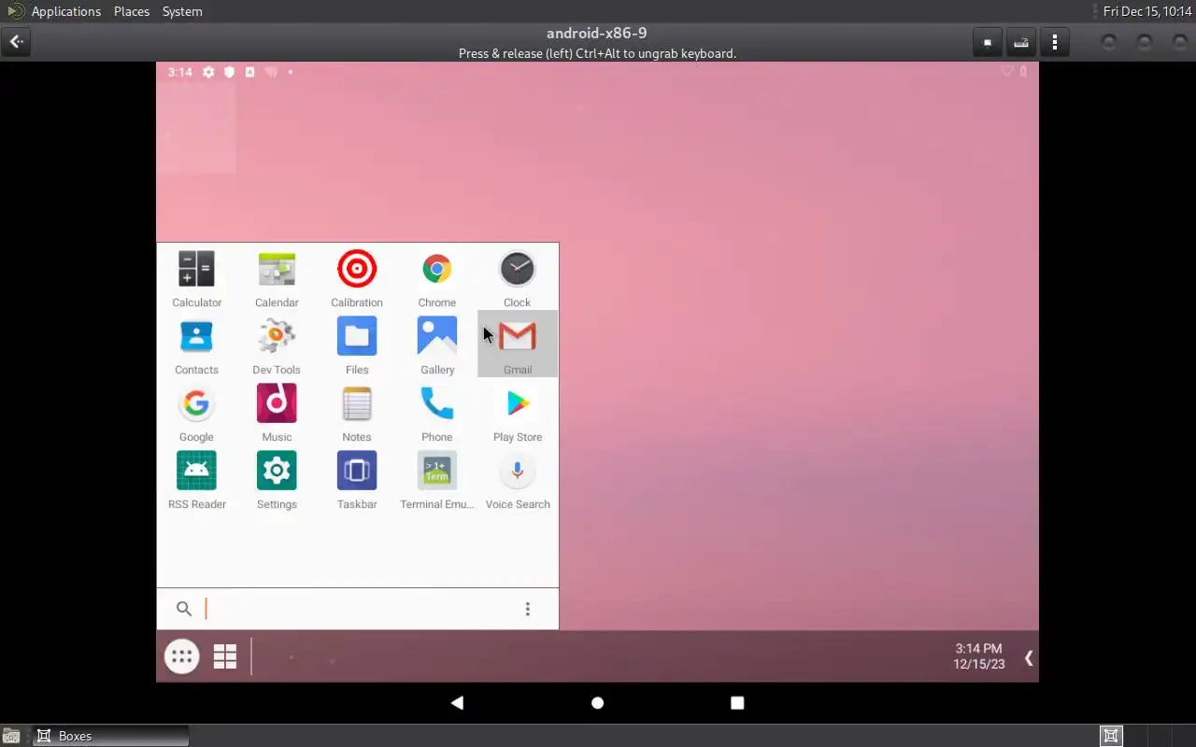Go back in Boxes window
The height and width of the screenshot is (747, 1196).
pos(17,42)
